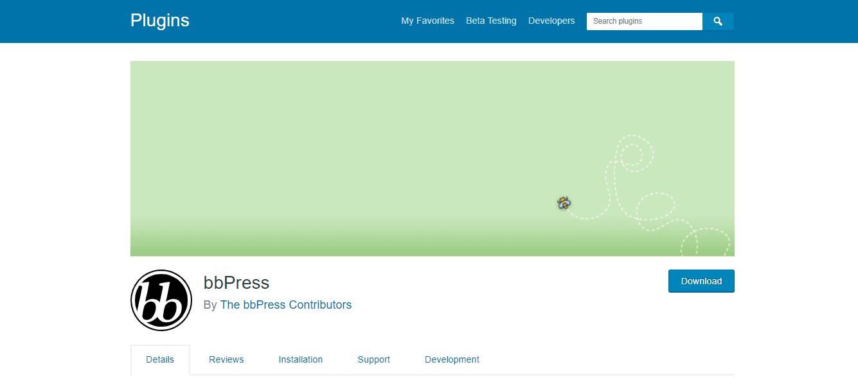Image resolution: width=858 pixels, height=378 pixels.
Task: Click the bbPress plugin title
Action: tap(237, 282)
